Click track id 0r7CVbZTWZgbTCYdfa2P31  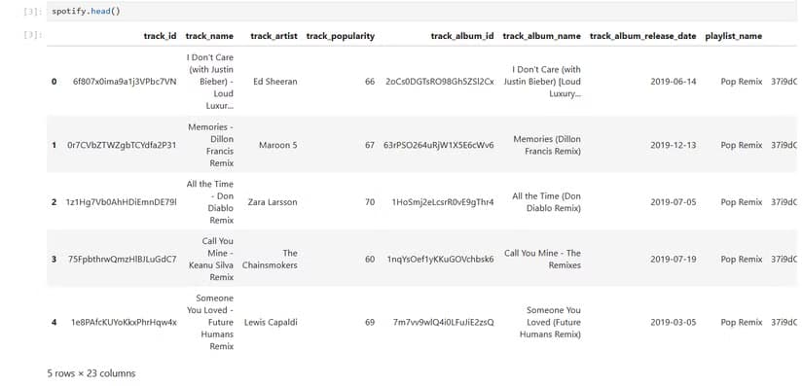tap(122, 145)
